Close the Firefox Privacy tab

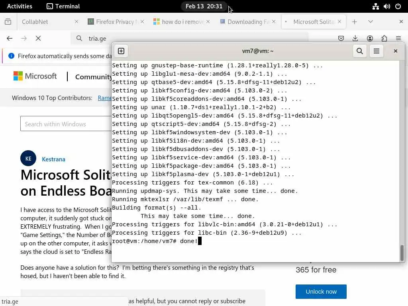click(x=142, y=22)
